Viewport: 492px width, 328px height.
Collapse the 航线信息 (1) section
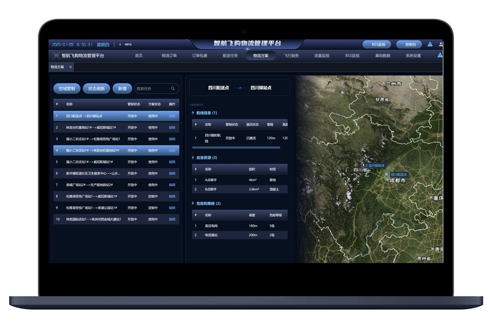click(x=193, y=113)
